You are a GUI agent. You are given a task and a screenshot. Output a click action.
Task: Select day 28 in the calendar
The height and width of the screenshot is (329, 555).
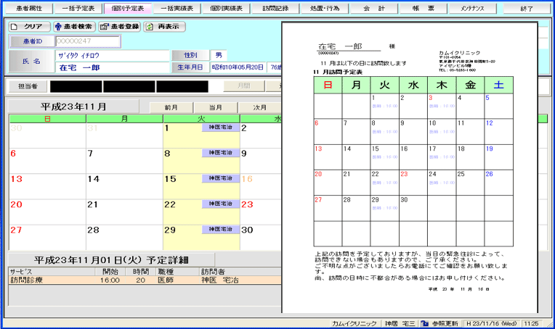tap(125, 237)
